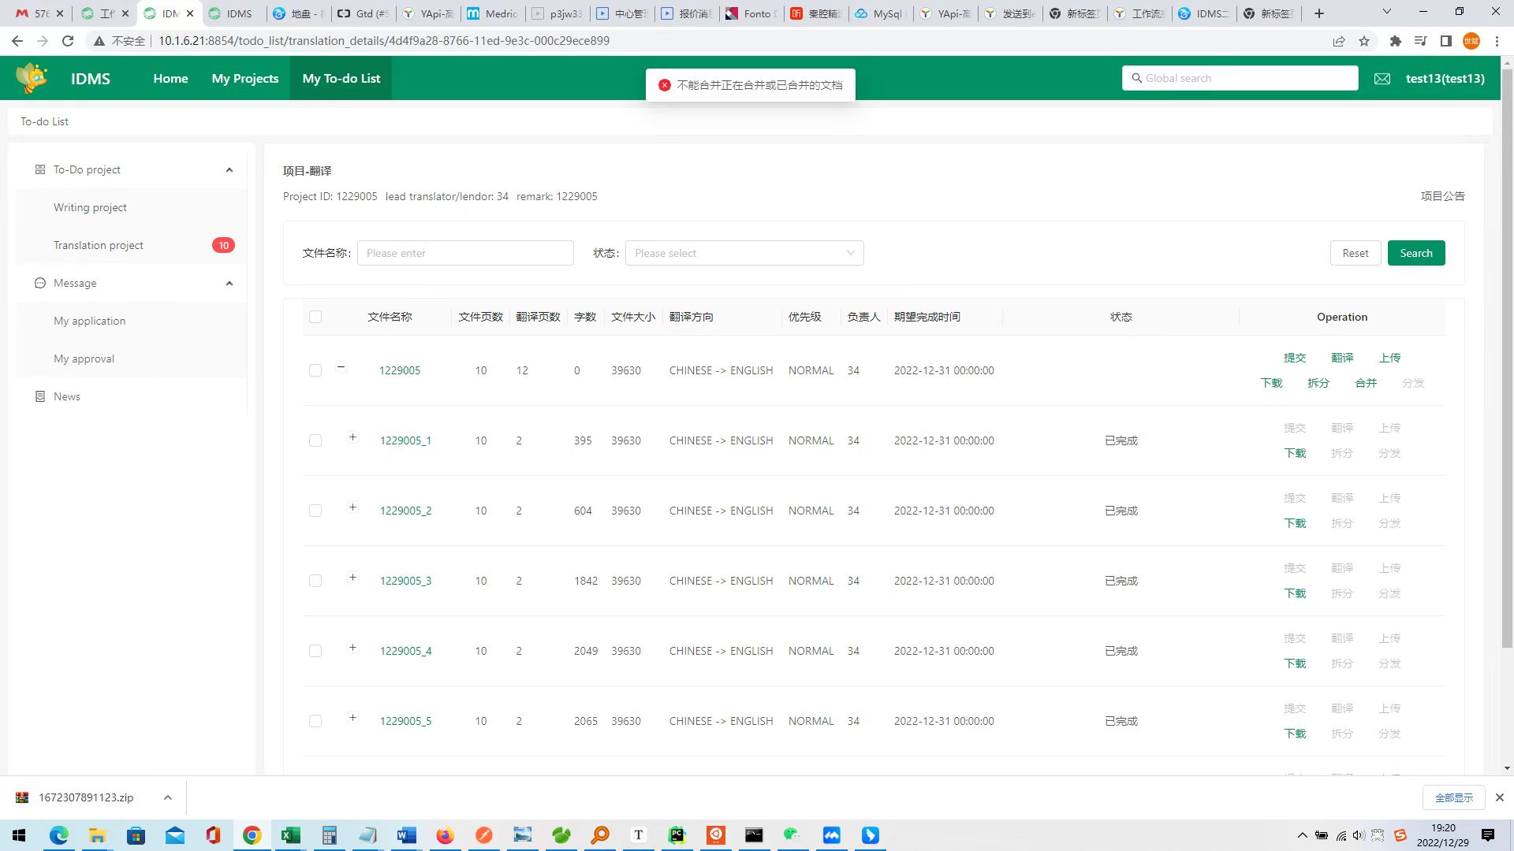This screenshot has height=851, width=1514.
Task: Expand the 1229005_2 row
Action: pyautogui.click(x=352, y=507)
